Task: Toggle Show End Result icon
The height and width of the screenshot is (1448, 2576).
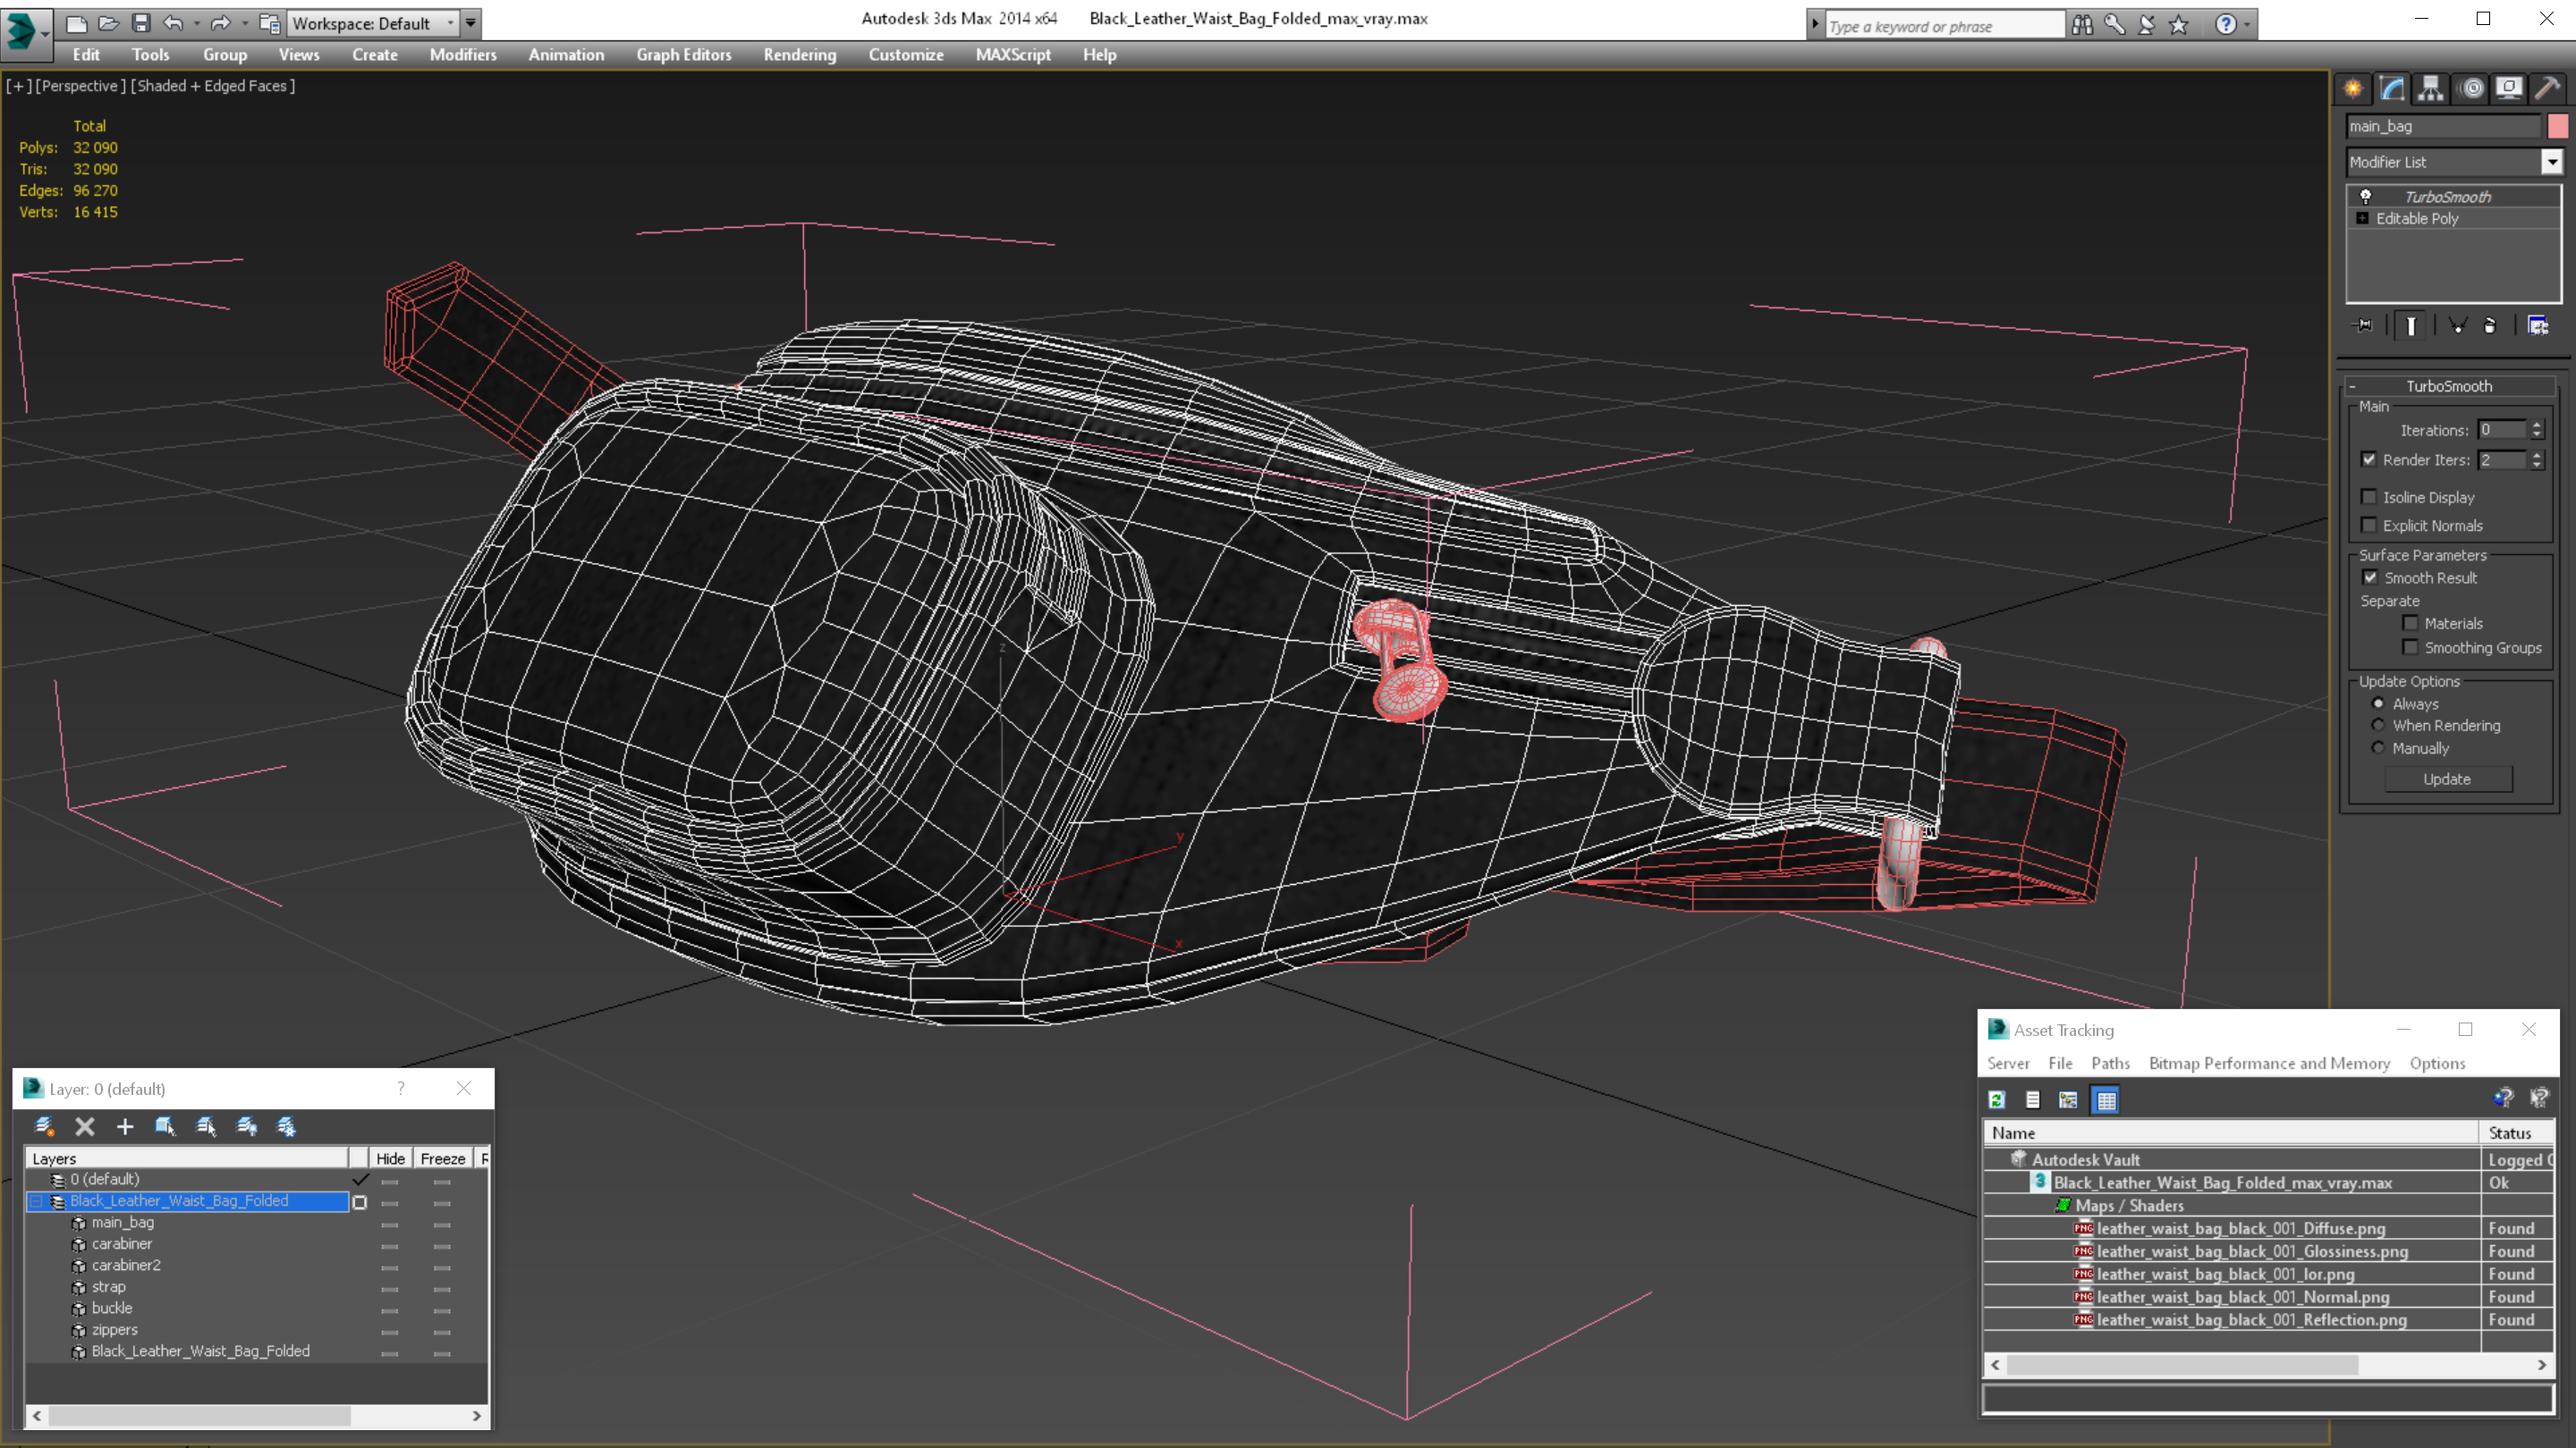Action: click(x=2411, y=325)
